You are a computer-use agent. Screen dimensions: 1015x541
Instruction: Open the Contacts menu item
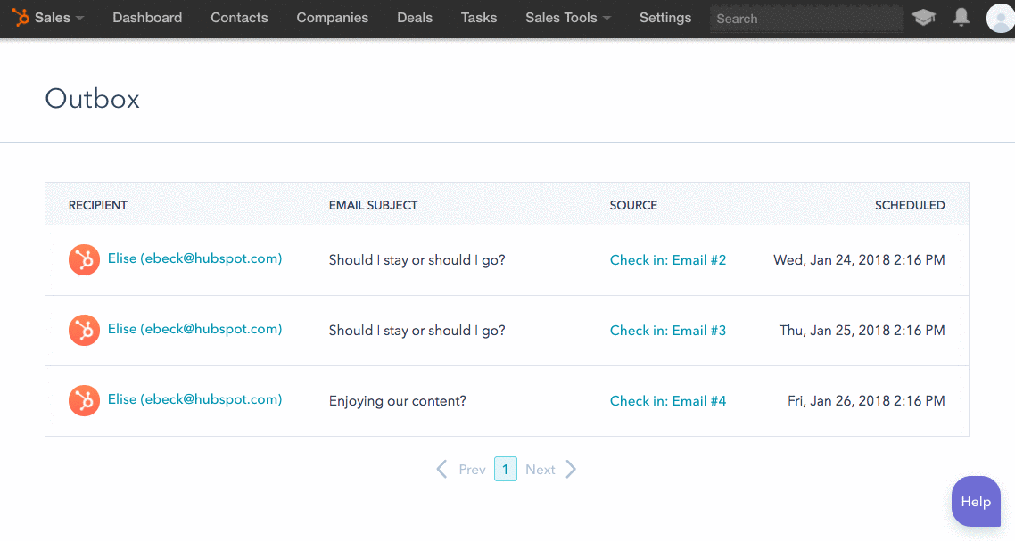(x=239, y=18)
